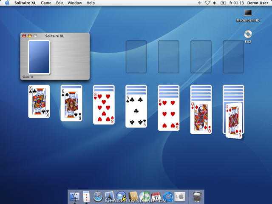
Task: Open iCal calendar in the dock
Action: tap(156, 196)
